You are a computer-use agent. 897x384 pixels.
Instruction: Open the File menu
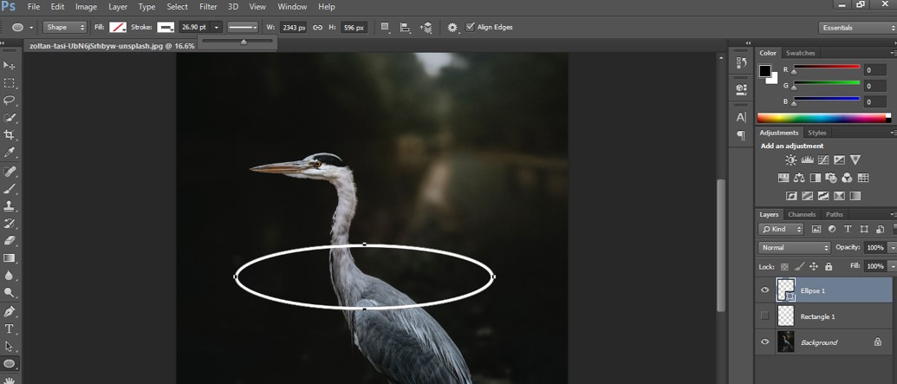(x=34, y=7)
